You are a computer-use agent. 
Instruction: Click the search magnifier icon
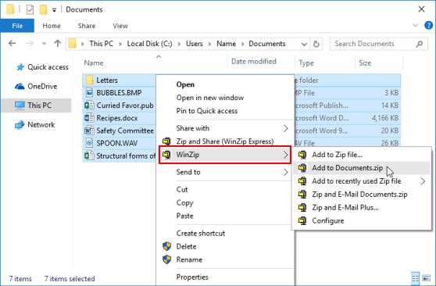point(420,44)
